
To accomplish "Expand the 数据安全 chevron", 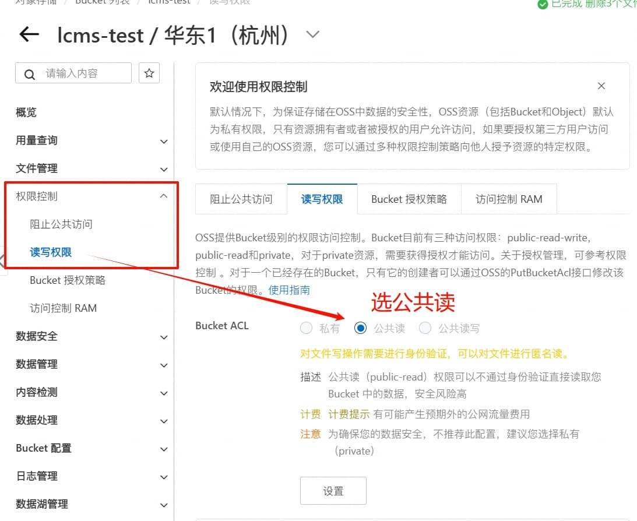I will pyautogui.click(x=164, y=337).
